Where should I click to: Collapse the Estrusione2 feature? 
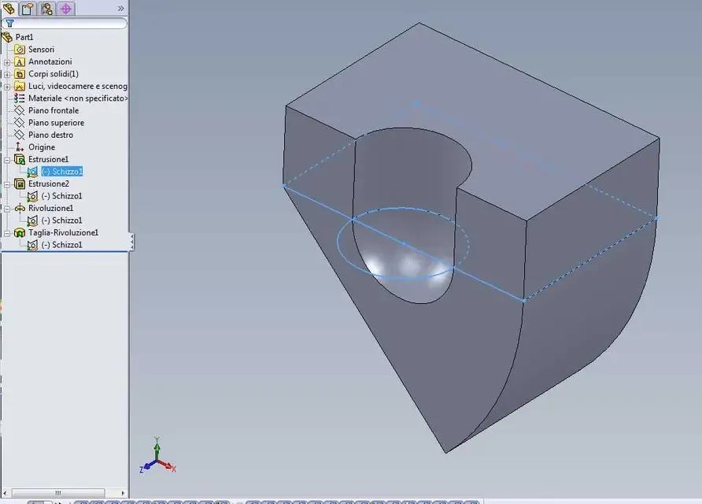pyautogui.click(x=7, y=184)
